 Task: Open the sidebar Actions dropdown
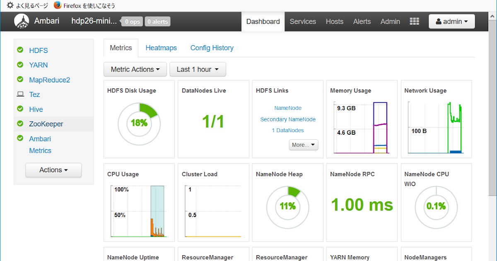[x=53, y=170]
